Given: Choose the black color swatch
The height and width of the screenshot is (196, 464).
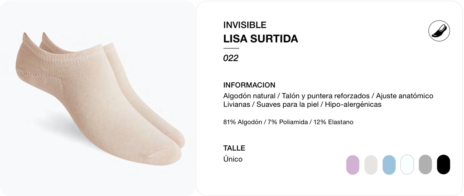Looking at the screenshot, I should tap(443, 165).
